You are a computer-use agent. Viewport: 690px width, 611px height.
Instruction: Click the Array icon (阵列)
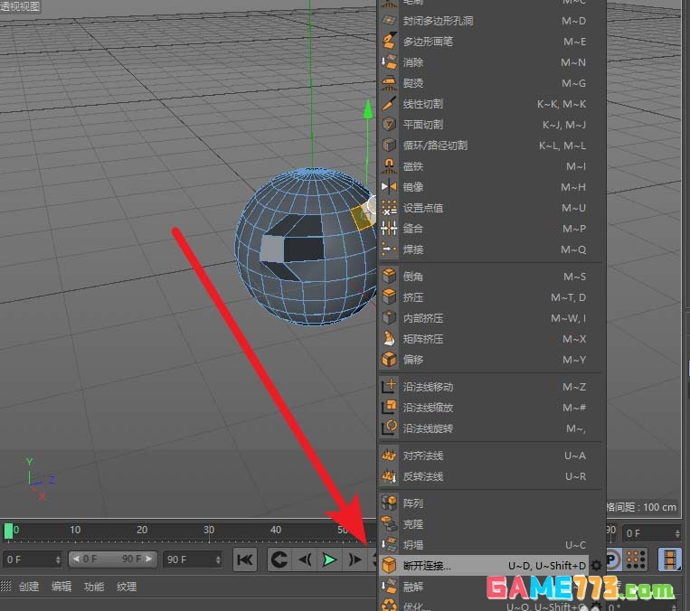click(389, 503)
